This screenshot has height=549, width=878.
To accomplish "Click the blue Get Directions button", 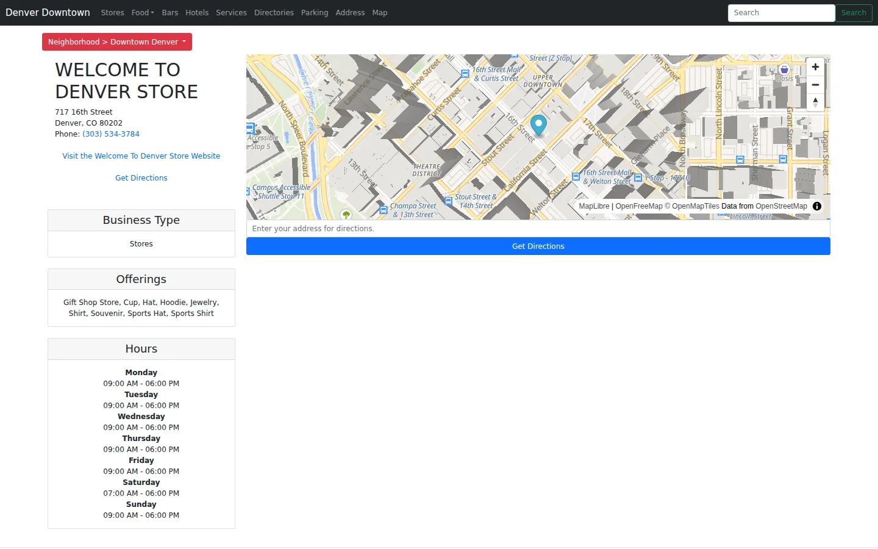I will click(x=538, y=246).
